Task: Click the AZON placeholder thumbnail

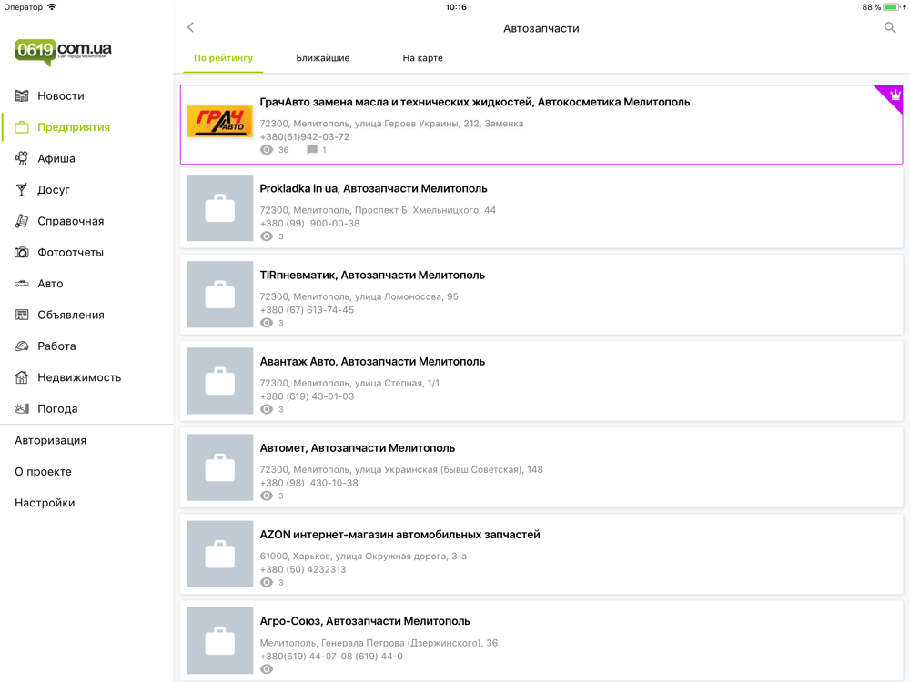Action: point(220,554)
